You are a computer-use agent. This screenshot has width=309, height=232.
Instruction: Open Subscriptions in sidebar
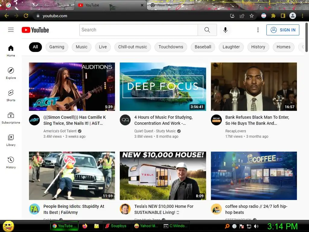11,118
